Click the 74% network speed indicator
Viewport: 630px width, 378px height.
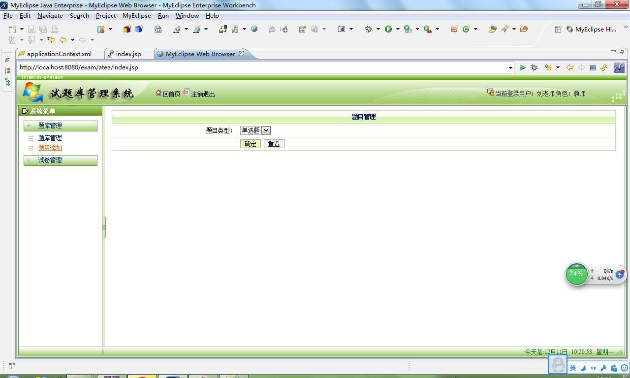tap(576, 274)
